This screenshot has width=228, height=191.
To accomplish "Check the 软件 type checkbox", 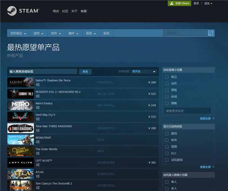I will 167,140.
